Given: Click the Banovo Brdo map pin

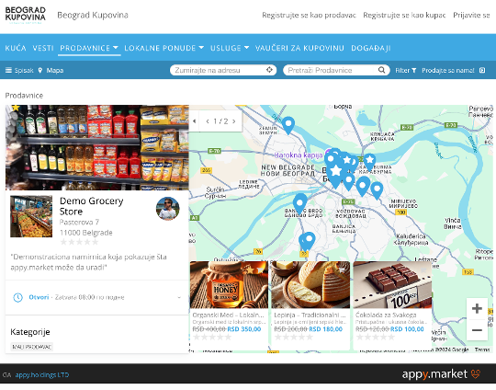Looking at the screenshot, I should 299,203.
